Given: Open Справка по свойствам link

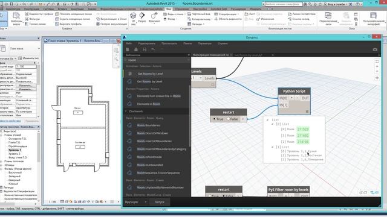Looking at the screenshot, I should coord(10,121).
